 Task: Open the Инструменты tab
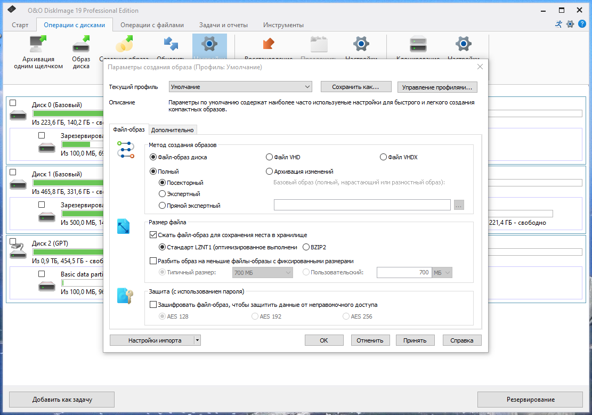283,25
